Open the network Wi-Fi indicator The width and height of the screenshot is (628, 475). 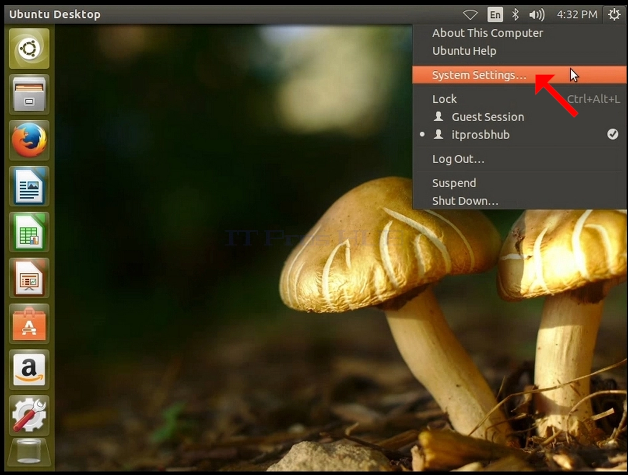click(470, 15)
